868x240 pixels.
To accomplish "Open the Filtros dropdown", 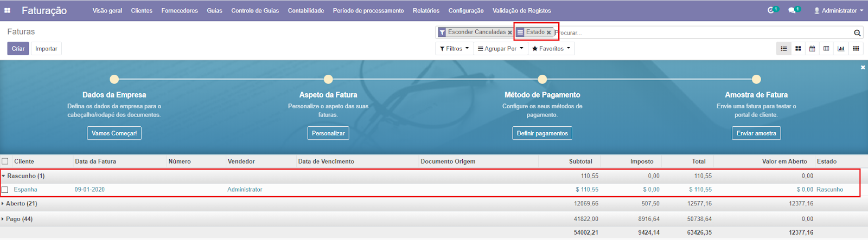I will tap(454, 49).
